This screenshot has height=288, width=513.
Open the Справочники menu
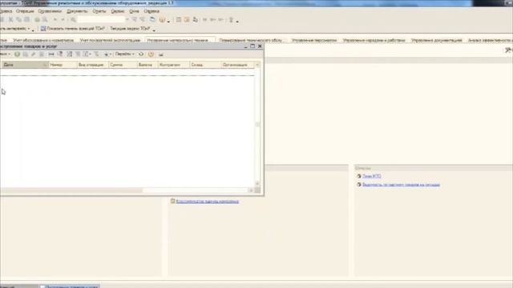[x=50, y=11]
